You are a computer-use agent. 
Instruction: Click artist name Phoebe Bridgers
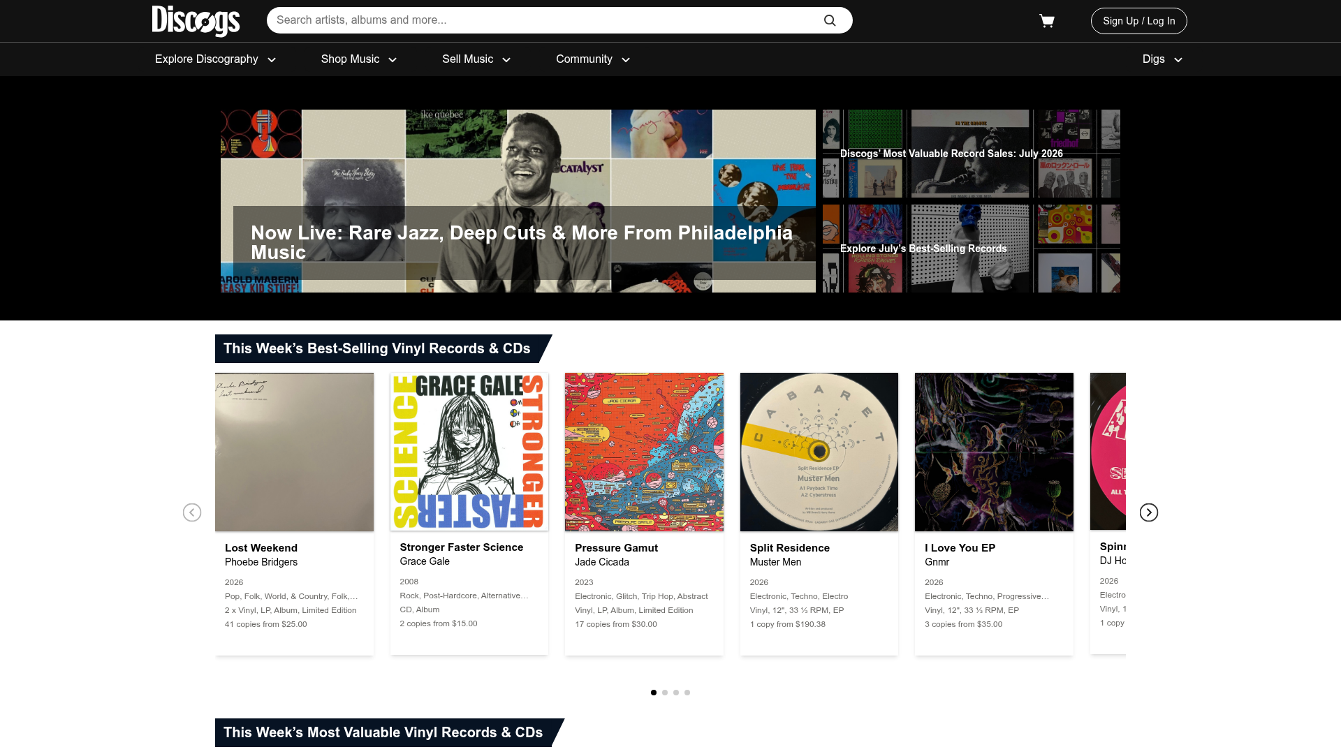pyautogui.click(x=261, y=562)
